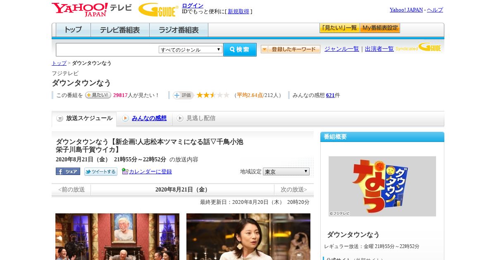Click the トップ breadcrumb link
This screenshot has height=260, width=496.
59,63
